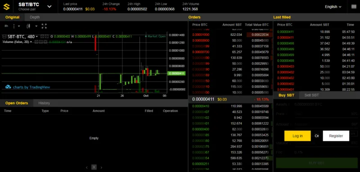Switch to Sell SBT tab

pyautogui.click(x=311, y=95)
